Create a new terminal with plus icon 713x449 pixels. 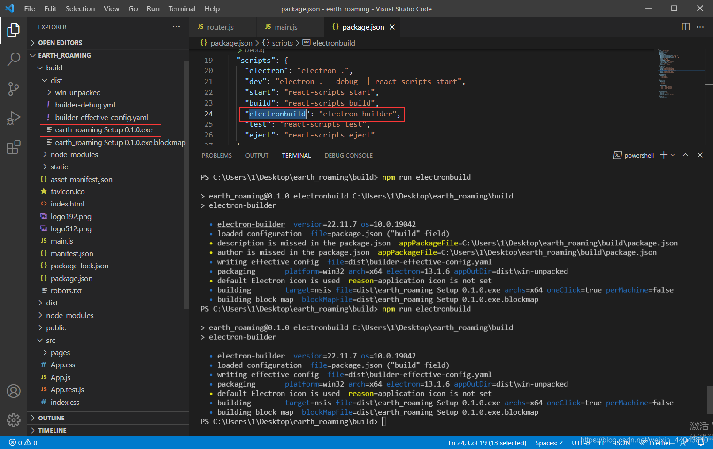664,155
